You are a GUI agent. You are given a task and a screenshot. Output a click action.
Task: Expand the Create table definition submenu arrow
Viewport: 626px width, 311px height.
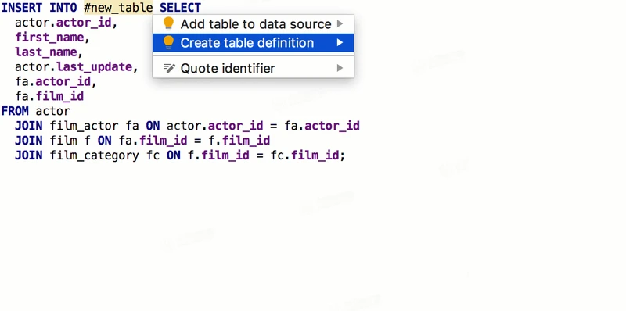[340, 43]
